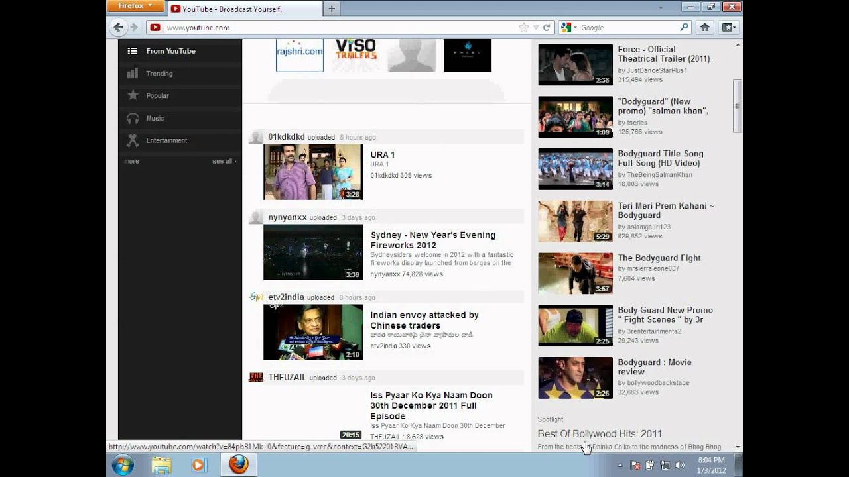Open Body Guard New Promo Fight Scenes
Screen dimensions: 849x477
[x=665, y=315]
